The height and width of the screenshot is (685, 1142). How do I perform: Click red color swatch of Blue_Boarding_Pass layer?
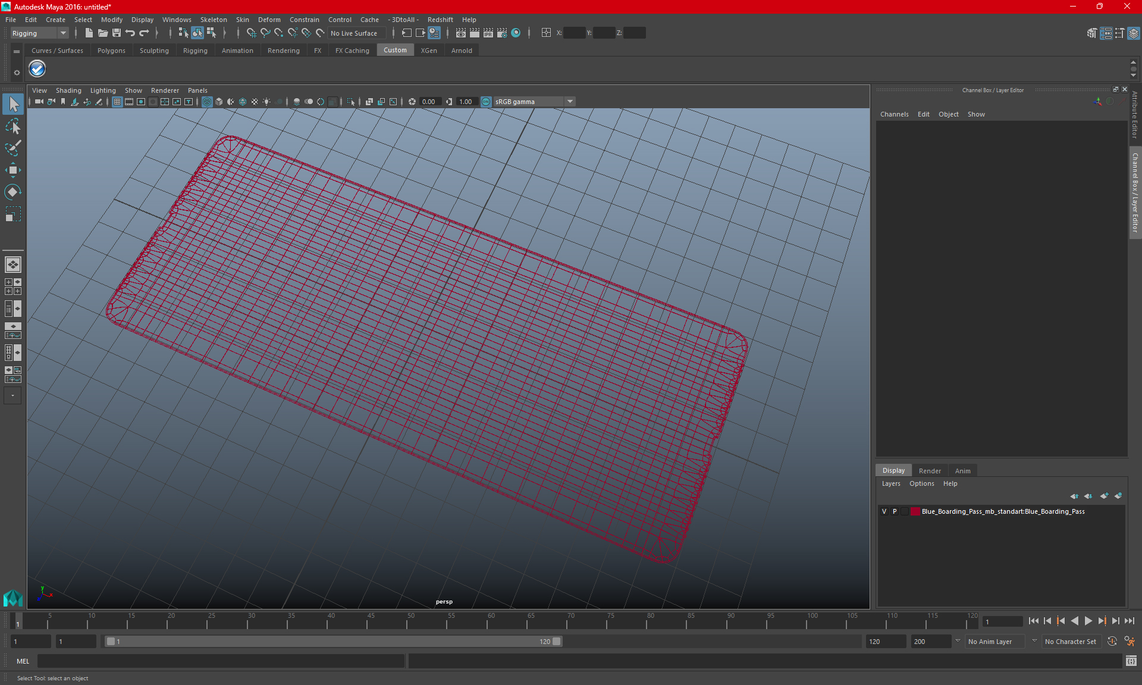pos(915,511)
